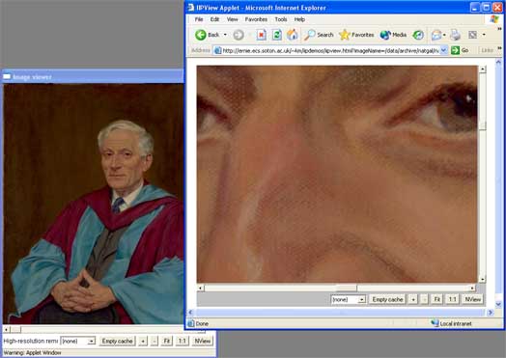Go to the Home page icon
This screenshot has width=506, height=358.
(293, 35)
